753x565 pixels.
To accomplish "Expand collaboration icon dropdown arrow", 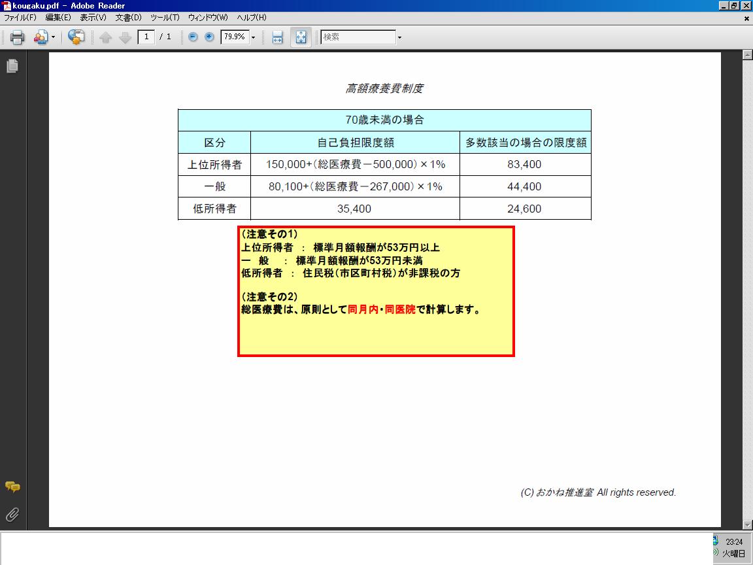I will click(54, 37).
